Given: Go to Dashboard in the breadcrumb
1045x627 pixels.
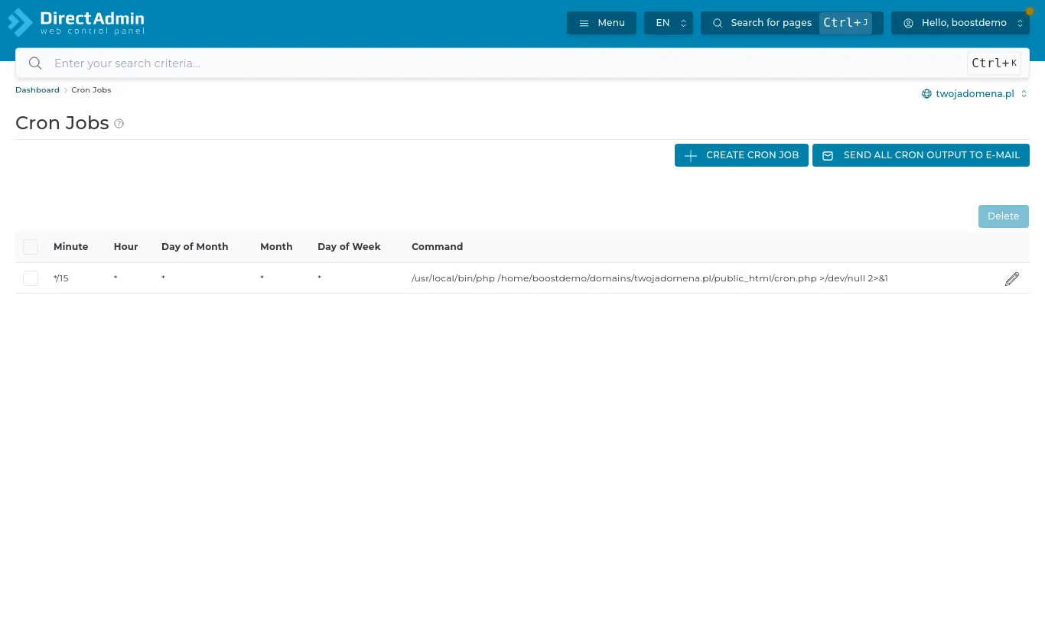Looking at the screenshot, I should pyautogui.click(x=37, y=90).
